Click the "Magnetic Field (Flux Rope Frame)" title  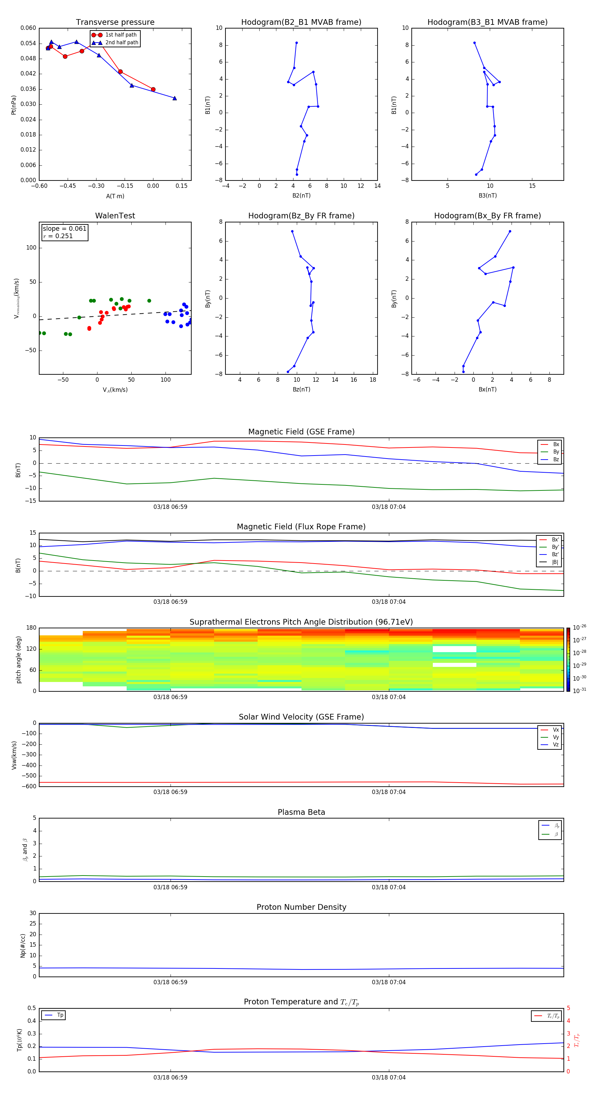(301, 527)
